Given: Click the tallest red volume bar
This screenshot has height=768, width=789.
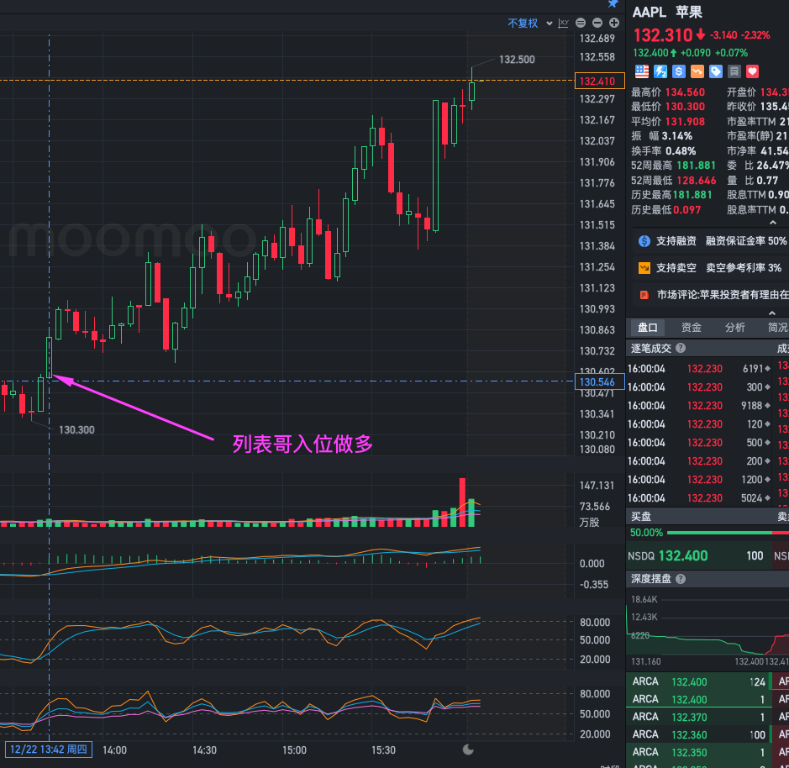Looking at the screenshot, I should [462, 502].
